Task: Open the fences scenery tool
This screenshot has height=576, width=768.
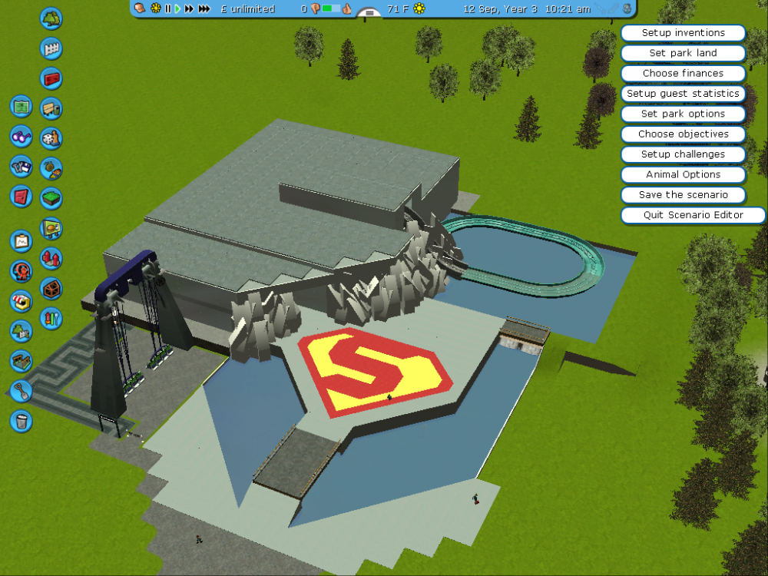Action: click(51, 48)
